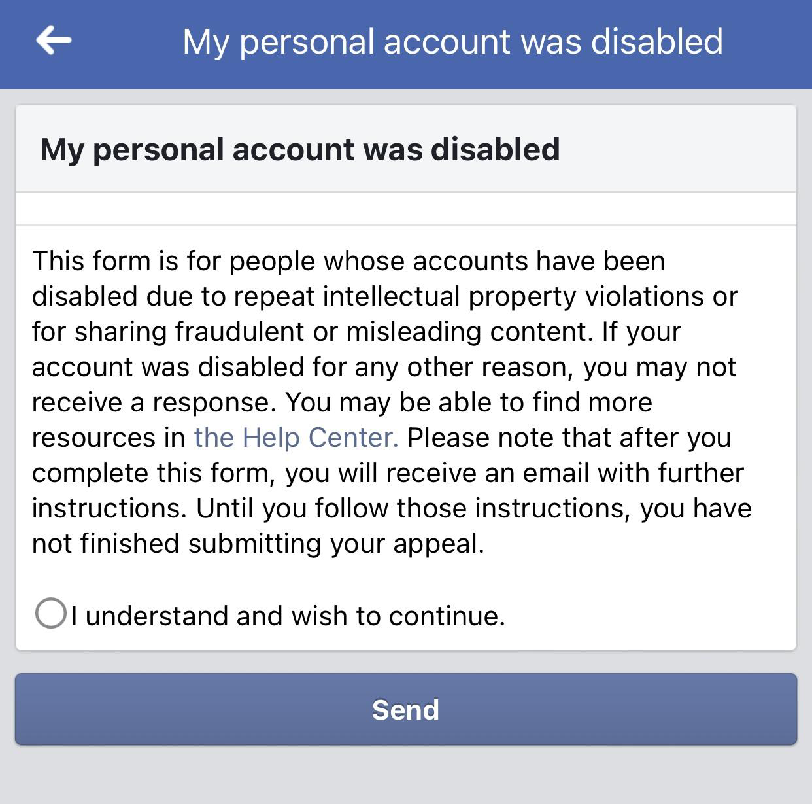Click the words 'account was disabled for any other reason'
This screenshot has height=804, width=812.
[302, 367]
